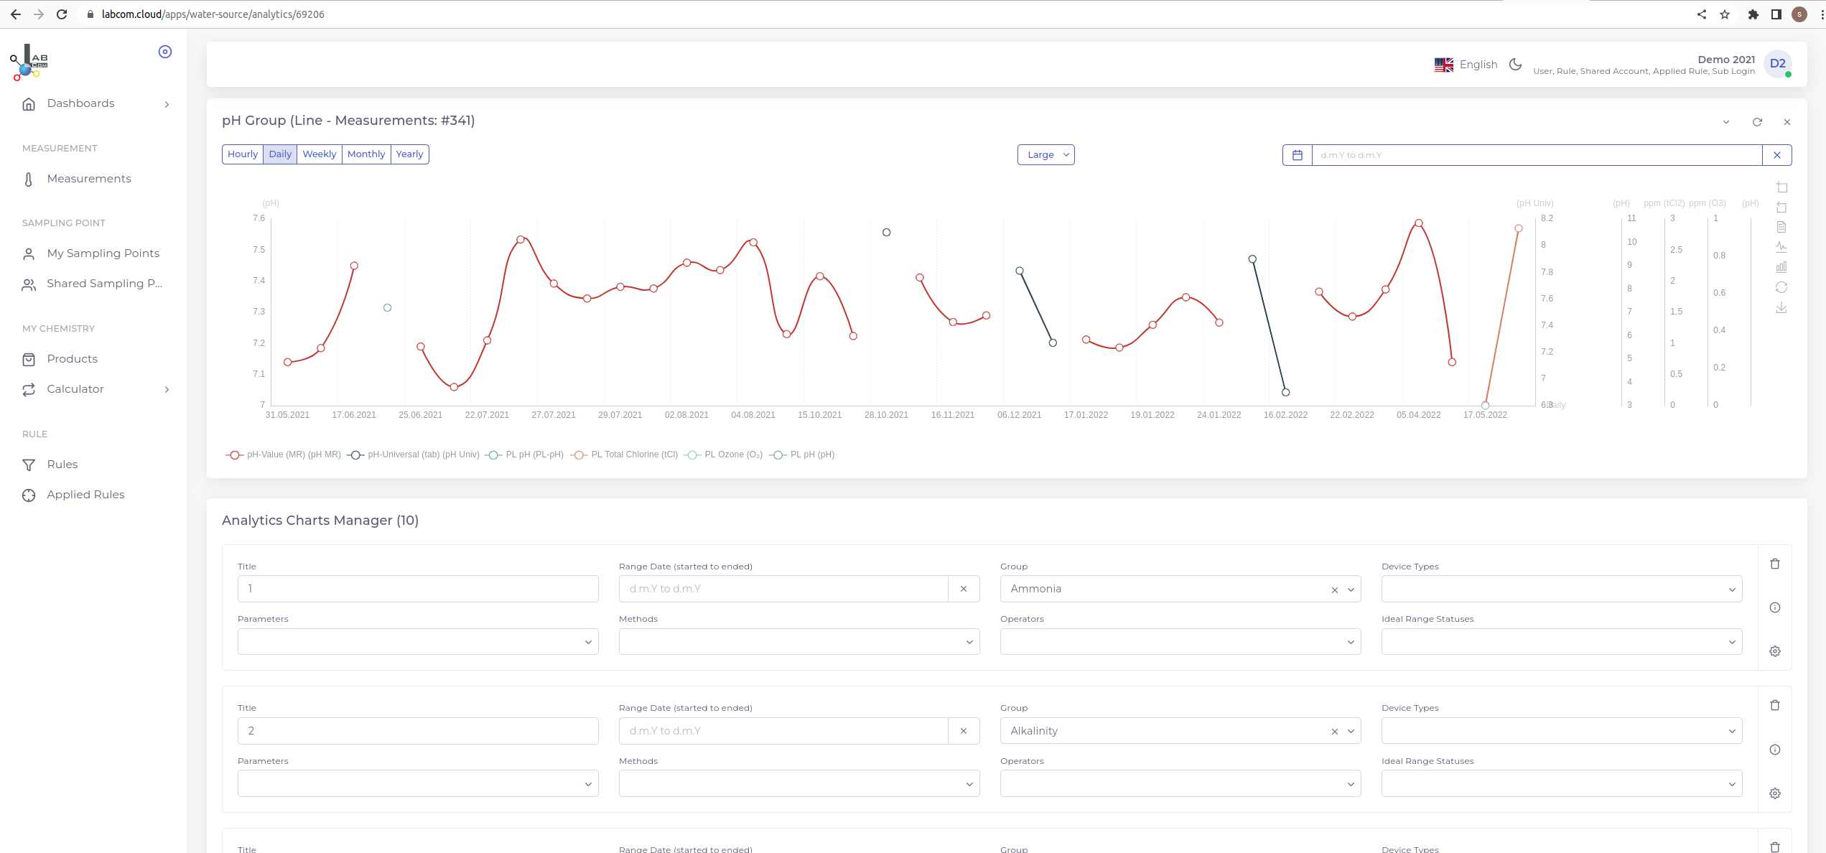Open Parameters dropdown for chart 1
The image size is (1826, 853).
[x=418, y=642]
